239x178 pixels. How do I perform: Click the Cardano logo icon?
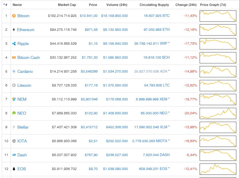point(14,71)
